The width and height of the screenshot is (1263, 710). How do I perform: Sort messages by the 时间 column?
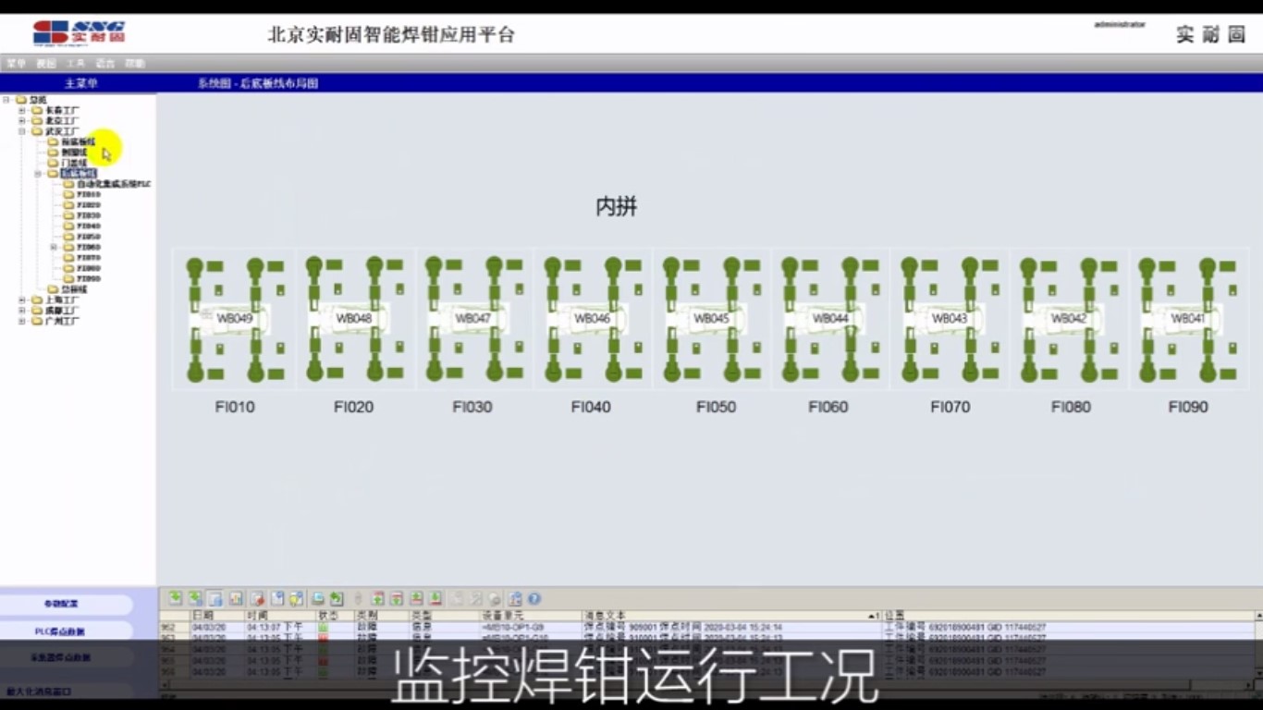(x=279, y=615)
